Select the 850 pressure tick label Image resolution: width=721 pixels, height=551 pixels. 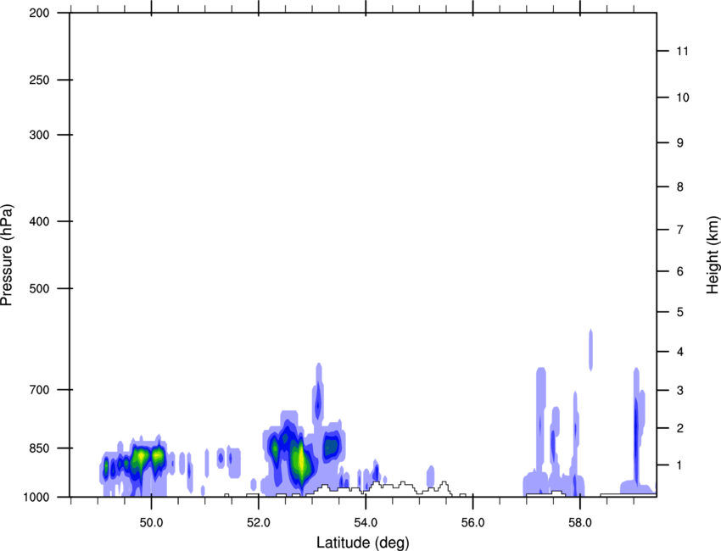coord(39,448)
